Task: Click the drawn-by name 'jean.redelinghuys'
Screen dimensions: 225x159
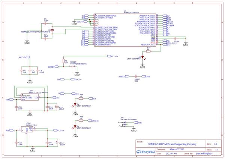Action: coord(204,153)
